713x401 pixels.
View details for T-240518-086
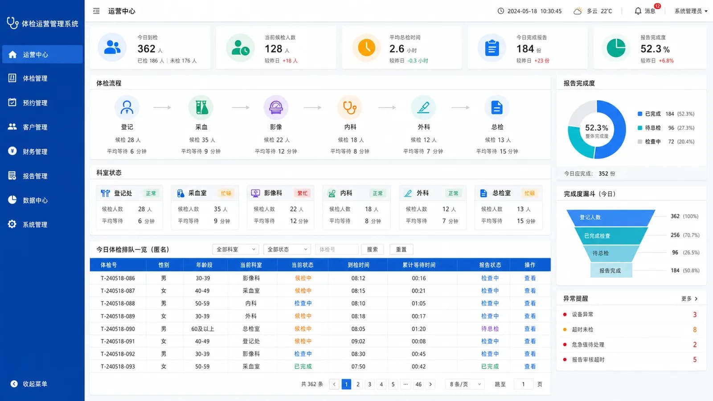point(530,278)
